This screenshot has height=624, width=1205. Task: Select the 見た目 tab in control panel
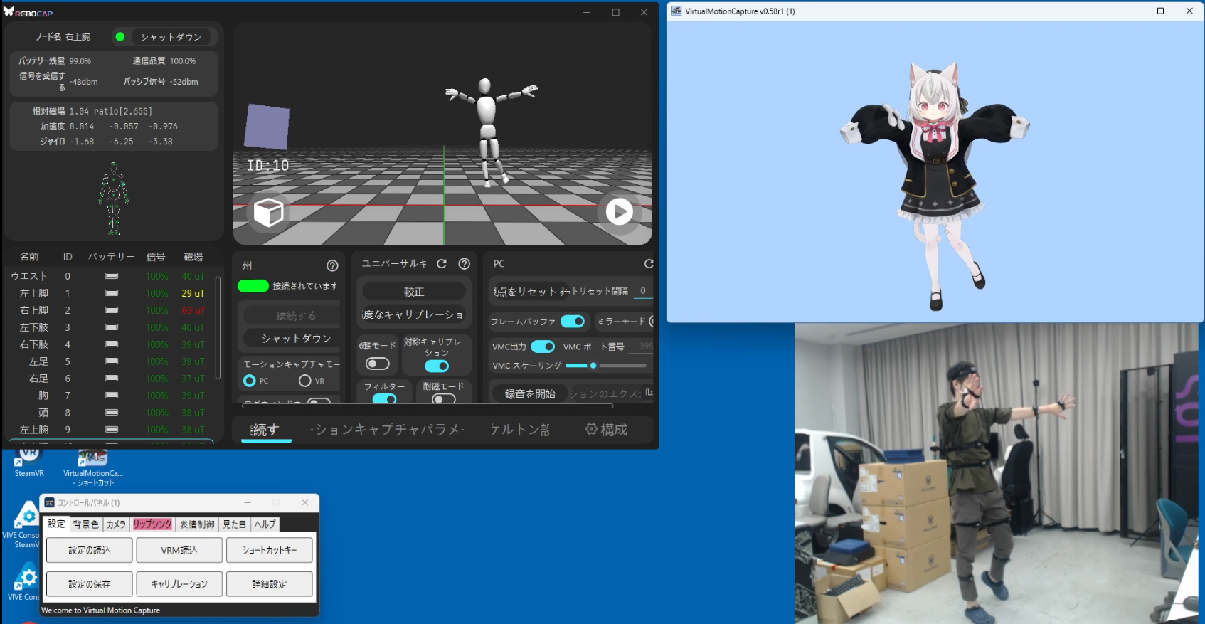[x=235, y=524]
